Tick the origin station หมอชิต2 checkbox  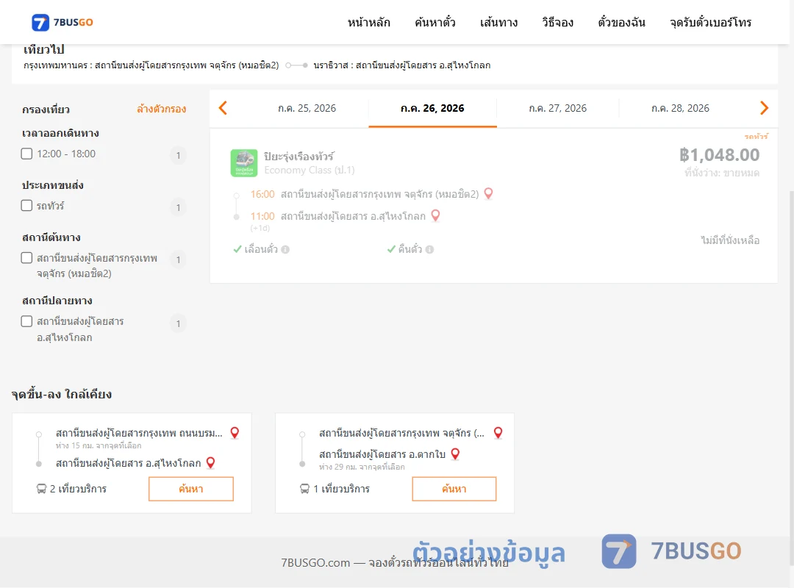pyautogui.click(x=27, y=258)
